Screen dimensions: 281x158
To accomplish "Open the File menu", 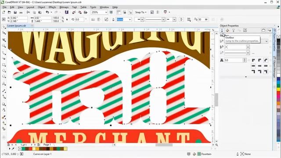I will [4, 7].
